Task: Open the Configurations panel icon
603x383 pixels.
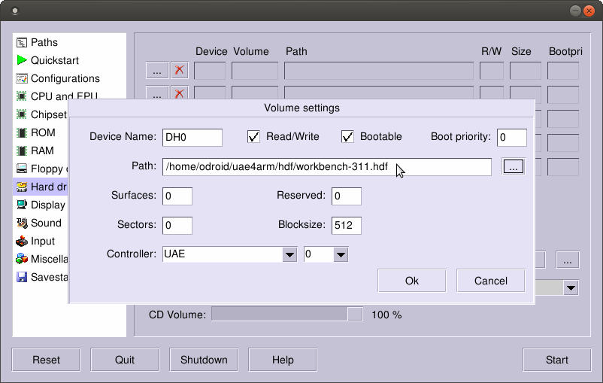Action: (x=22, y=78)
